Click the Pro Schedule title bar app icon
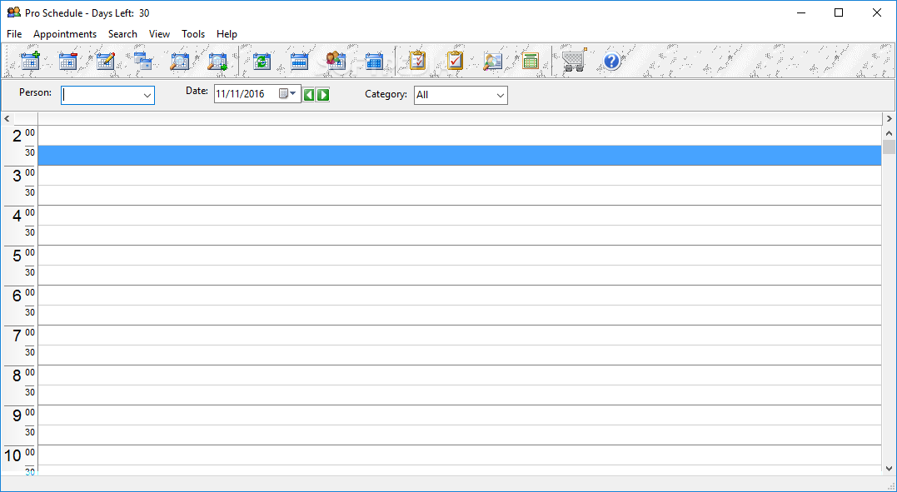This screenshot has height=492, width=897. click(13, 12)
